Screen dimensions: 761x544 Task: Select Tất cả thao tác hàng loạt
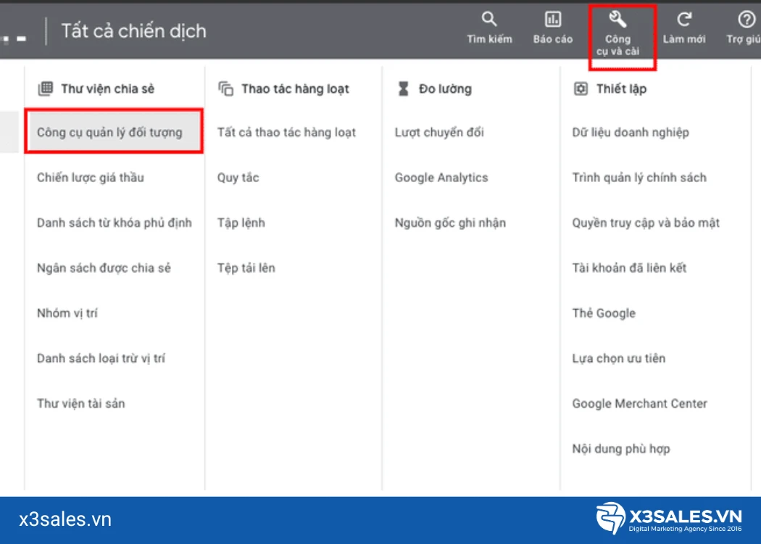point(286,132)
